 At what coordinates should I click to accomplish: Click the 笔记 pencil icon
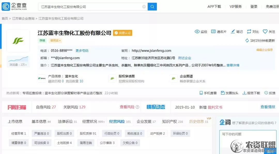point(233,31)
